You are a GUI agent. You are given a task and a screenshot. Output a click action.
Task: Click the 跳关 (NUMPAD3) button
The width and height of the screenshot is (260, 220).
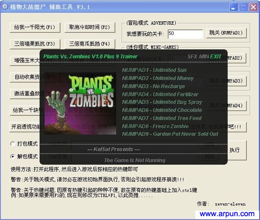(x=237, y=81)
